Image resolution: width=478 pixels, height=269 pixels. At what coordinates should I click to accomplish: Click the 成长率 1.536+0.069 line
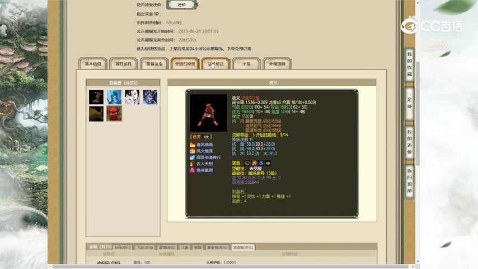pyautogui.click(x=274, y=103)
